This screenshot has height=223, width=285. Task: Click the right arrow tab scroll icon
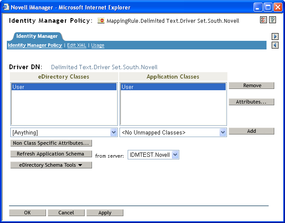point(275,37)
